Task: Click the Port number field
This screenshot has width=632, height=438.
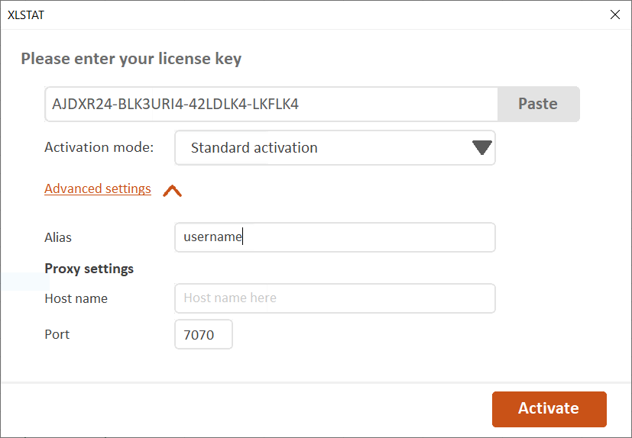Action: coord(203,335)
